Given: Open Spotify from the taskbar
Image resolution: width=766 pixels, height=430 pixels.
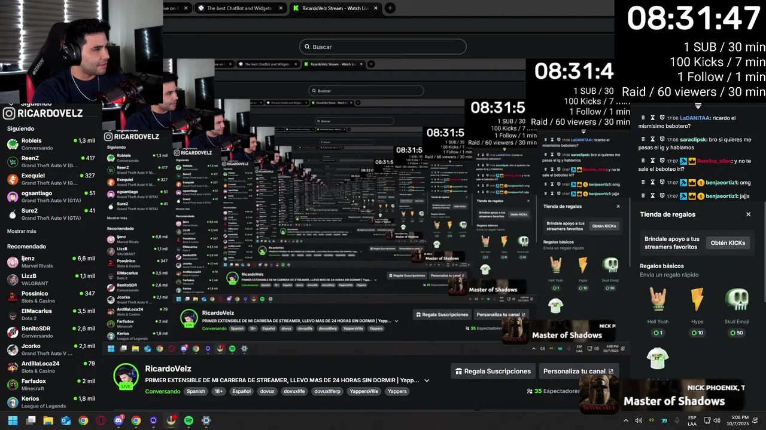Looking at the screenshot, I should tap(189, 420).
